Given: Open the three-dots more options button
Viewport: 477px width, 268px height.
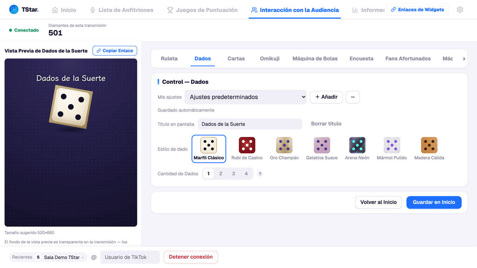Looking at the screenshot, I should click(x=353, y=97).
